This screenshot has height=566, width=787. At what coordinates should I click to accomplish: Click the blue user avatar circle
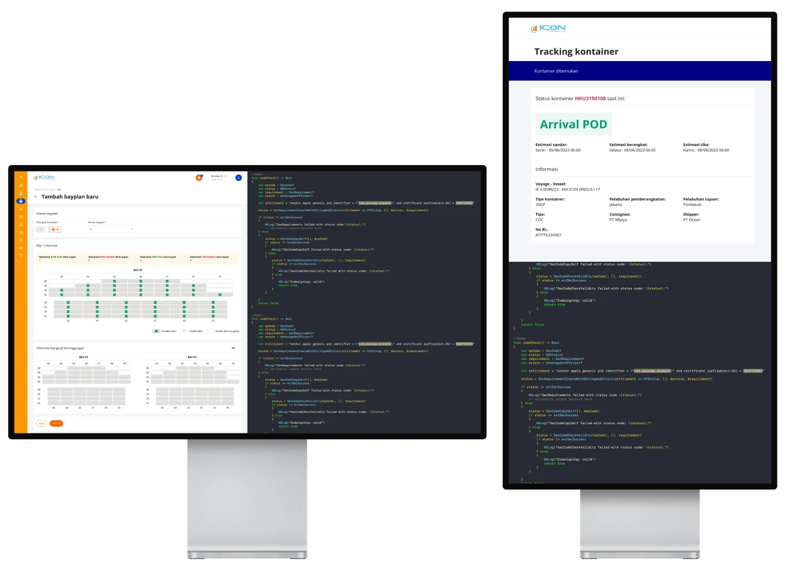pos(238,178)
